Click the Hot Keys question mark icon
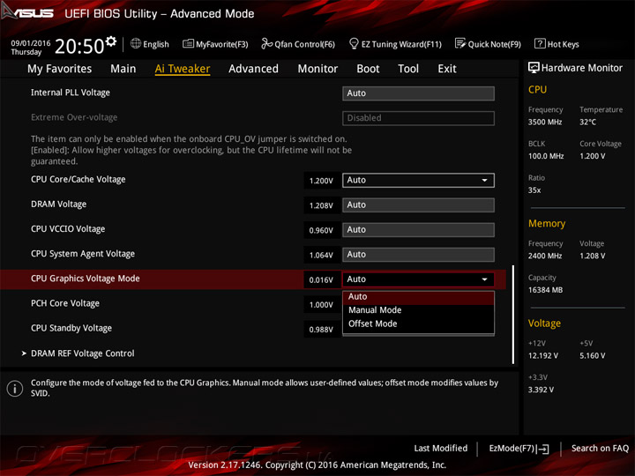 point(540,43)
